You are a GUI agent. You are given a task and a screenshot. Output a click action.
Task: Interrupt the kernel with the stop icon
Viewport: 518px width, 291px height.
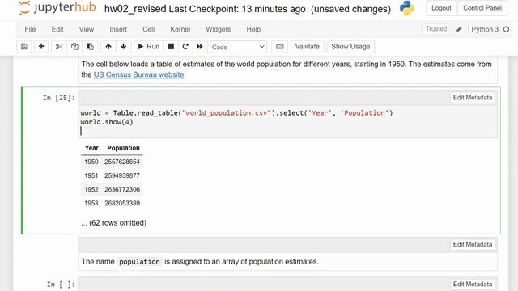171,47
